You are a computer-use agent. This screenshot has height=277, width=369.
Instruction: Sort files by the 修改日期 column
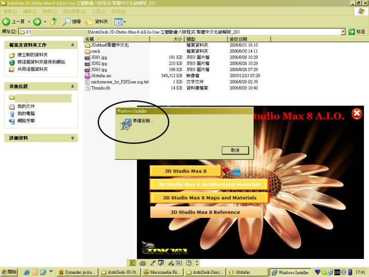[249, 39]
